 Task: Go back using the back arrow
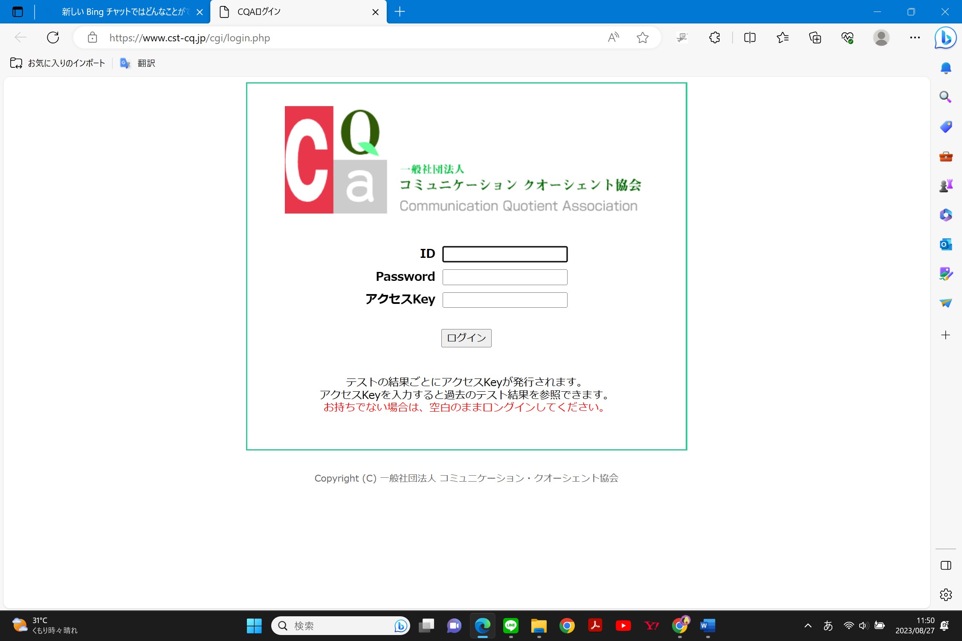pyautogui.click(x=20, y=38)
